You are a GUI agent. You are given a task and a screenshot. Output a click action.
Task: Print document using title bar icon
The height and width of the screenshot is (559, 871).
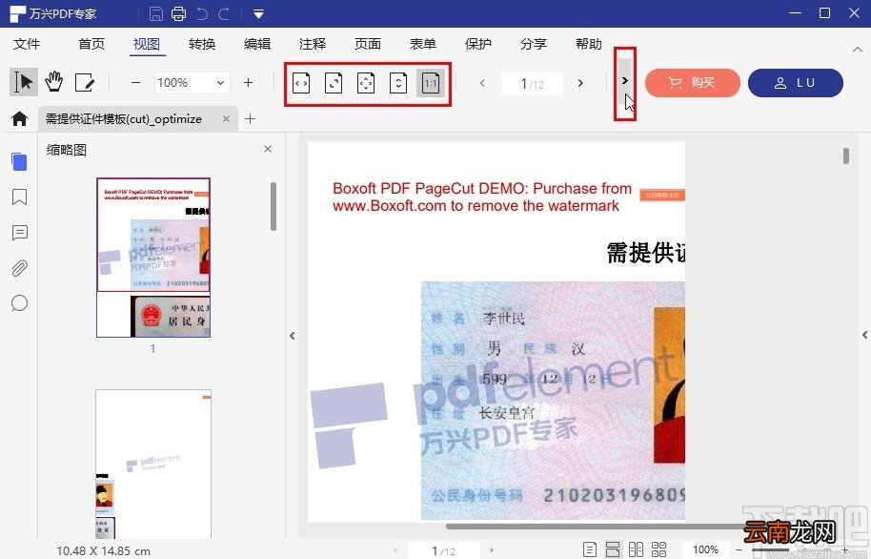179,13
